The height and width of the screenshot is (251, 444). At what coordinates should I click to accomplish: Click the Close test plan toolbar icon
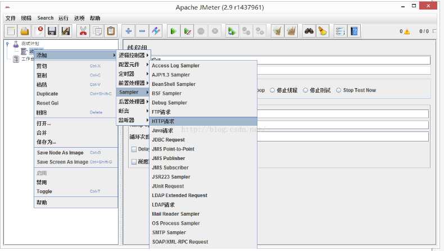39,31
